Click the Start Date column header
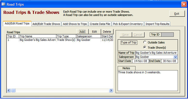Viewport: 188px width, 99px height. pyautogui.click(x=107, y=36)
